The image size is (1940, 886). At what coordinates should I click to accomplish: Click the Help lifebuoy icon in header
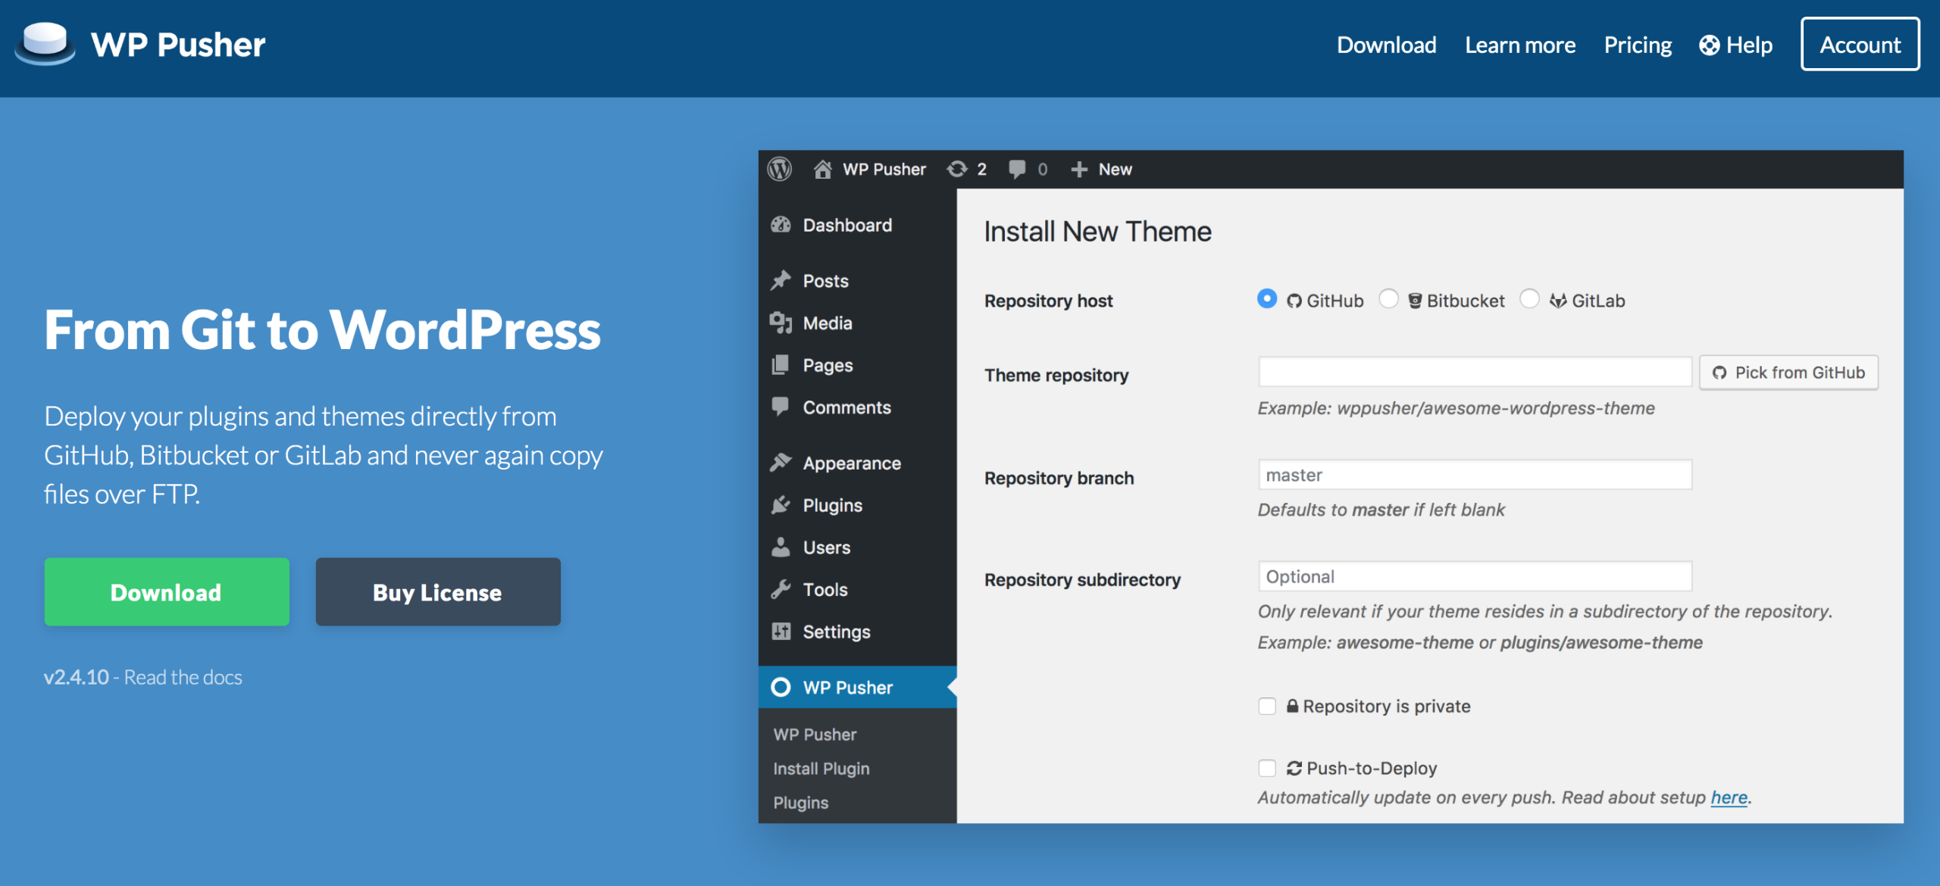click(1709, 45)
